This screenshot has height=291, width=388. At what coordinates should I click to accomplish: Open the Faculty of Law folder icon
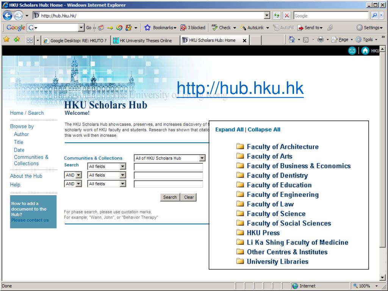pos(240,203)
